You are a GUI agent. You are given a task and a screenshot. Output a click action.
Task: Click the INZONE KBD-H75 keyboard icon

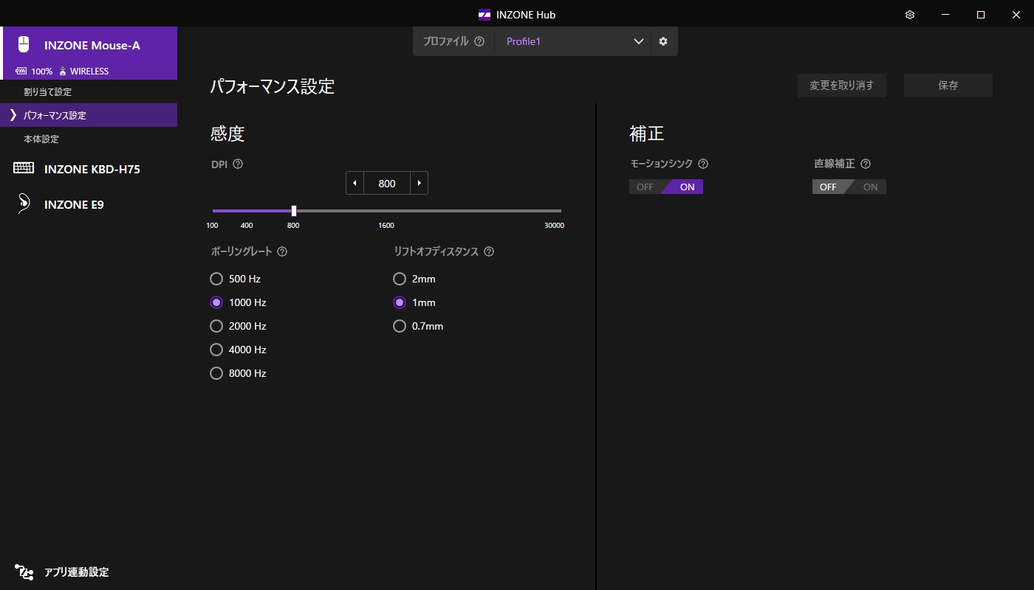pos(24,168)
